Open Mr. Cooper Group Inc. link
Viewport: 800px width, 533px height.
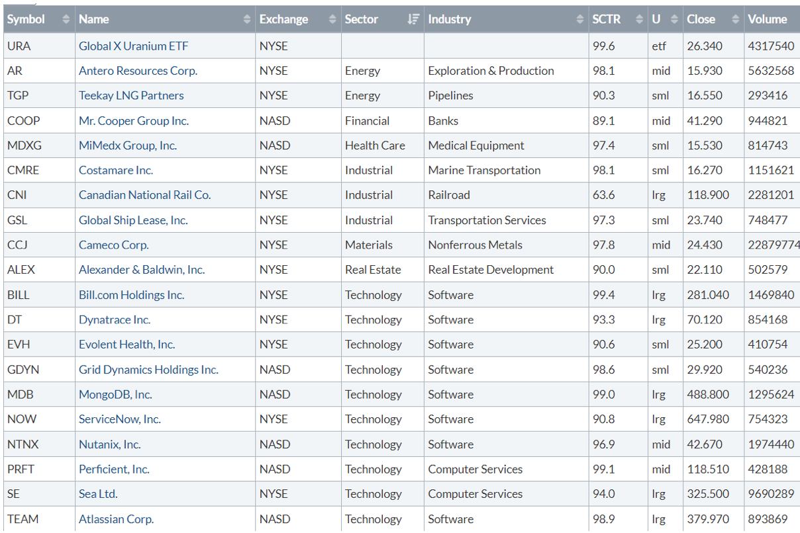pos(134,121)
